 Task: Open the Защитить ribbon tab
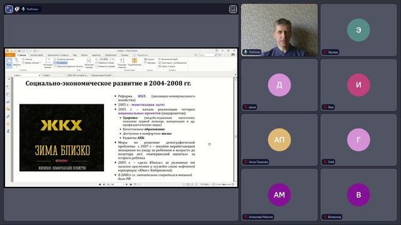pyautogui.click(x=96, y=55)
